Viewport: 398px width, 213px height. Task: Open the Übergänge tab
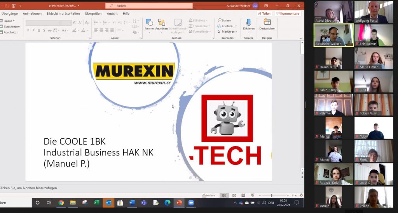9,14
